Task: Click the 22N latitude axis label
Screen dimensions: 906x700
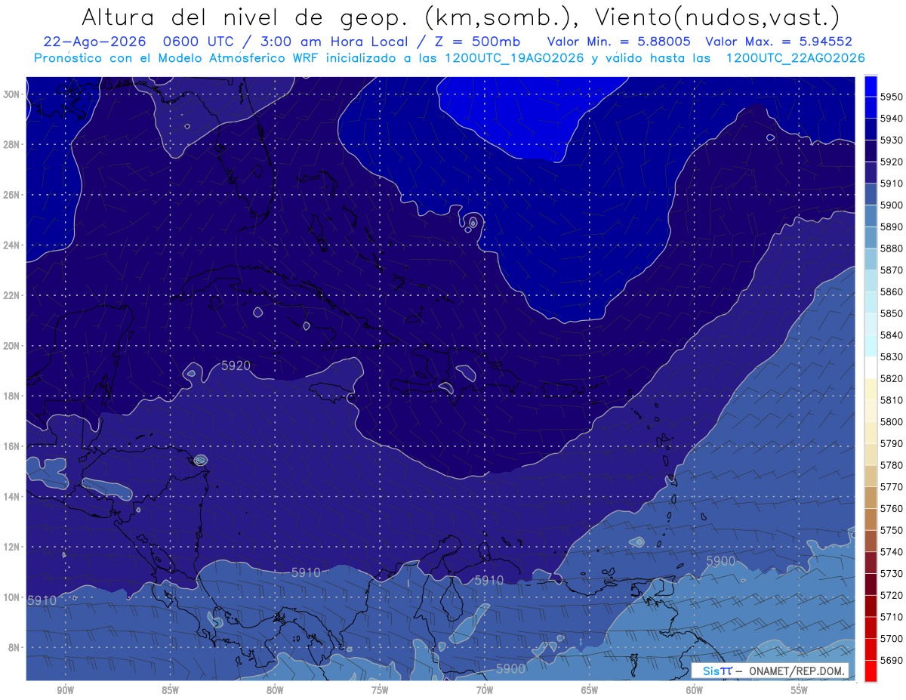Action: point(11,295)
